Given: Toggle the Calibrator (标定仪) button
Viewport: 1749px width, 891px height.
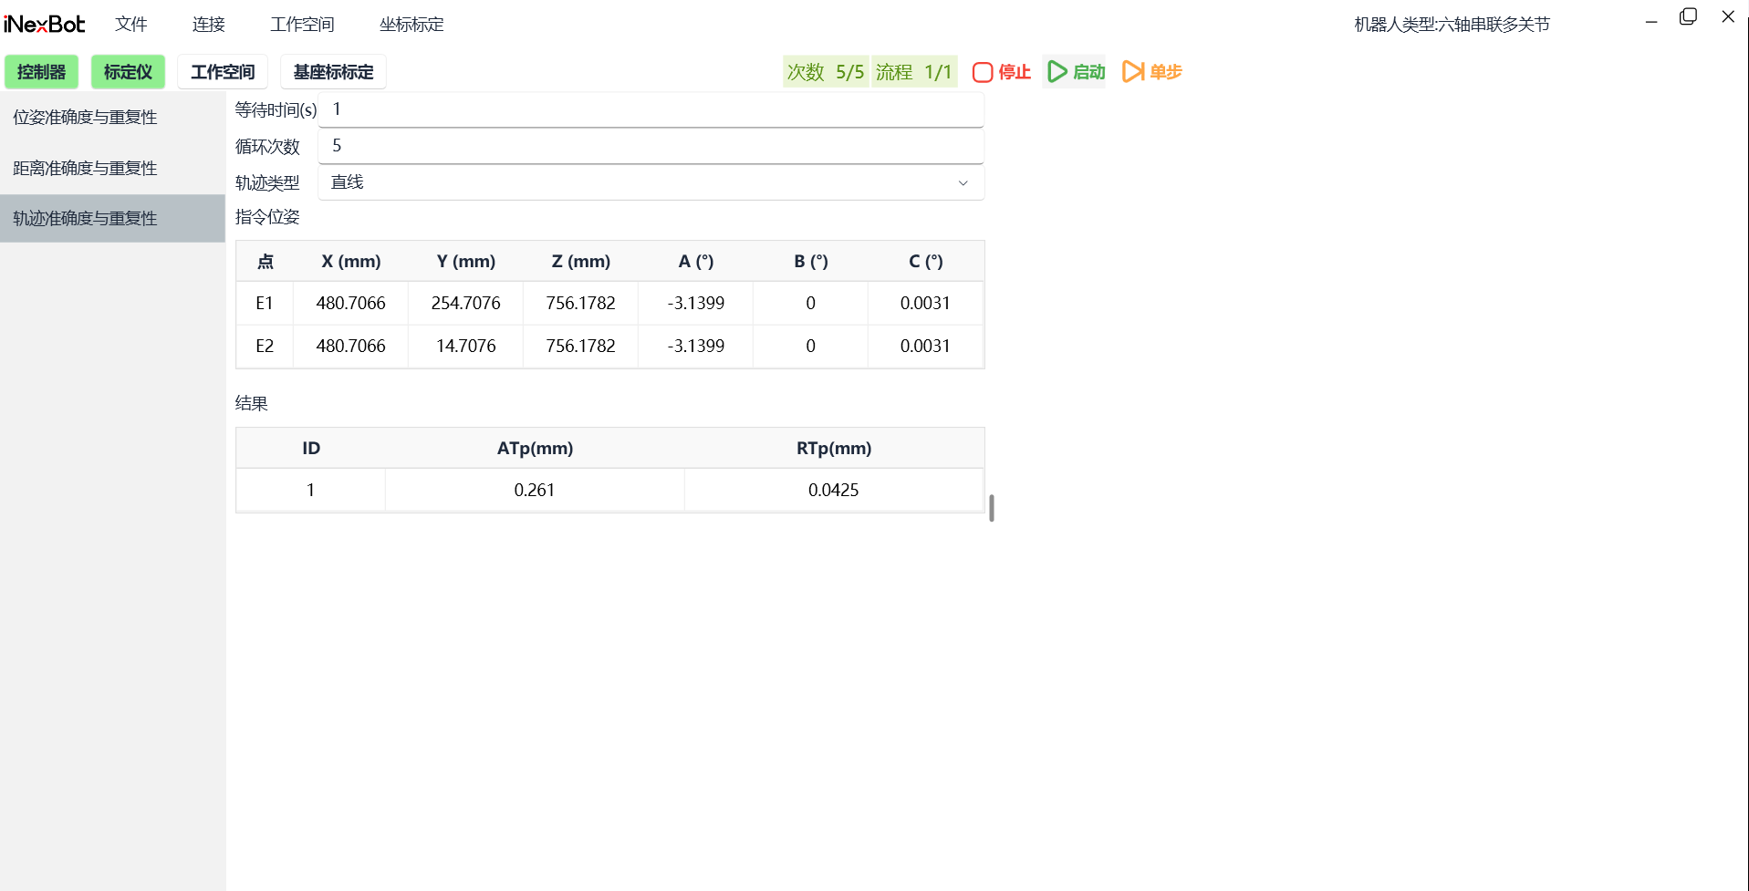Looking at the screenshot, I should (128, 72).
